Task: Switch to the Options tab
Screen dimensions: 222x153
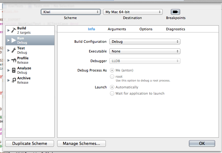Action: click(146, 29)
